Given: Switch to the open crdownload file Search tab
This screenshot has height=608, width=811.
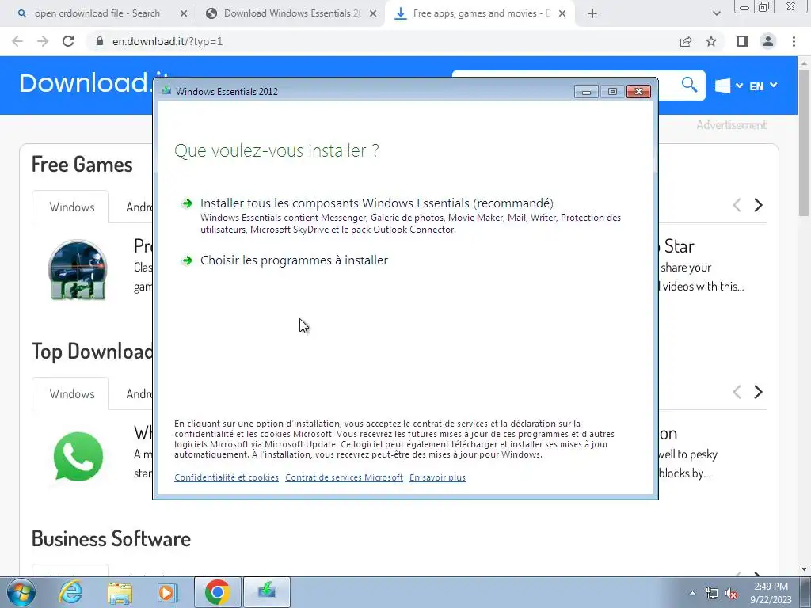Looking at the screenshot, I should 97,13.
